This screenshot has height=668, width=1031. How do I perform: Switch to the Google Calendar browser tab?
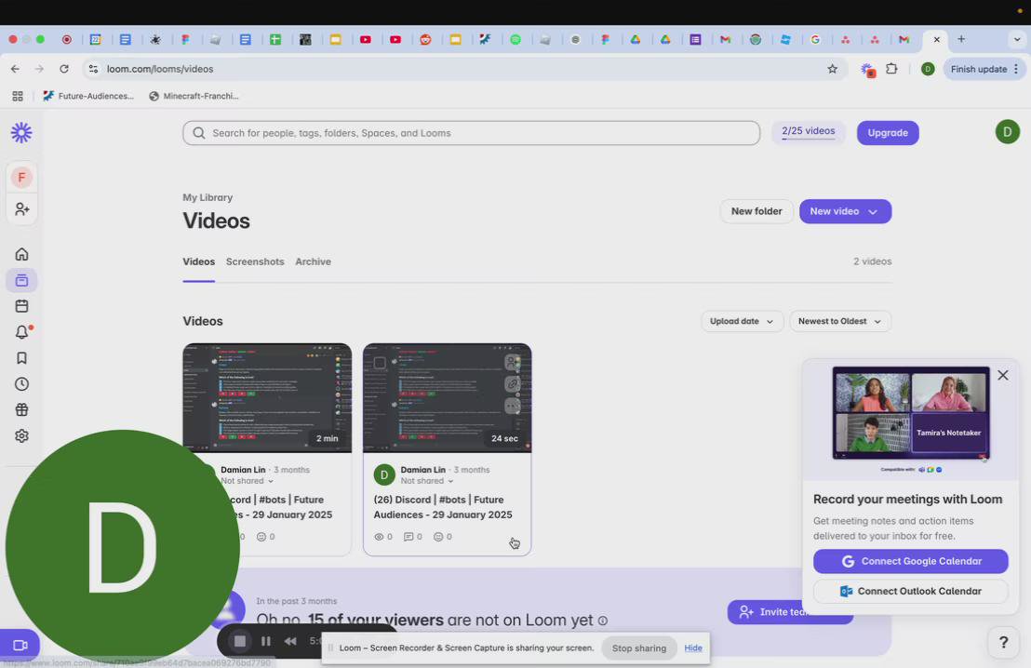coord(95,39)
